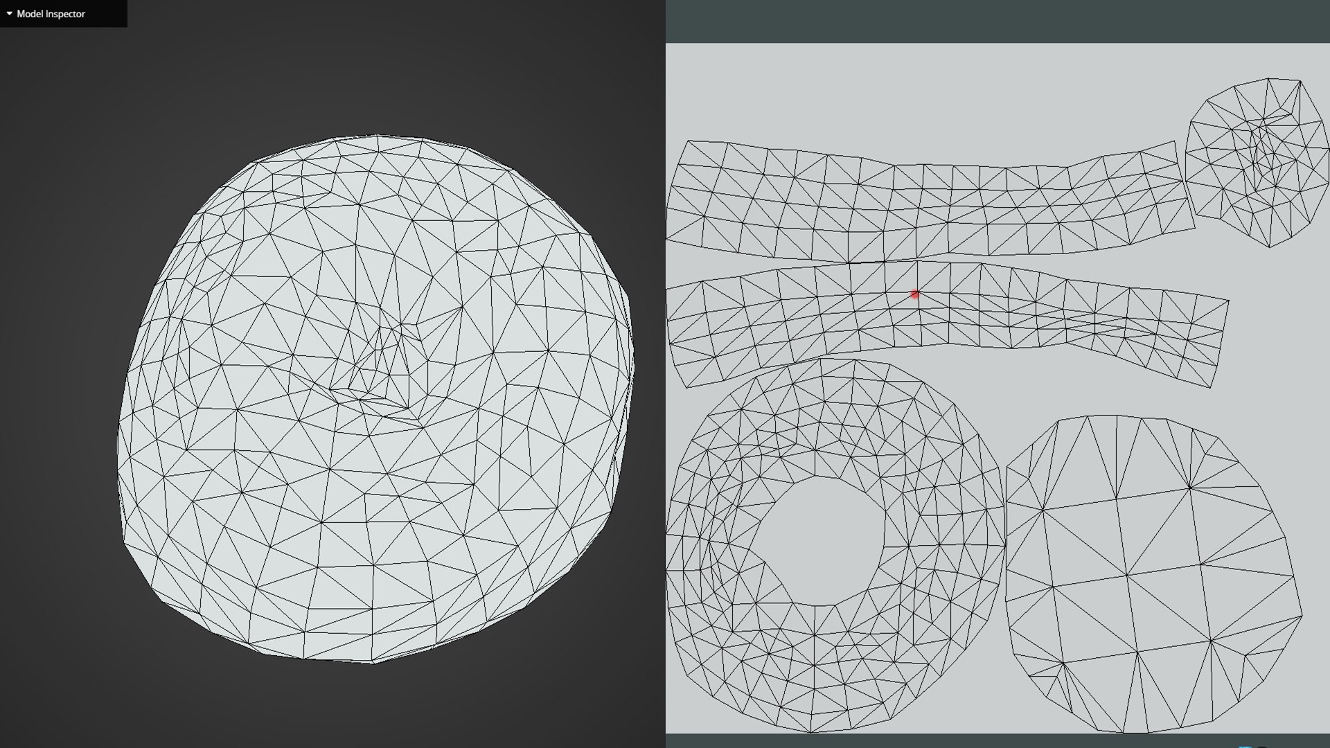1330x748 pixels.
Task: Click the dark round icon at bottom-right edge
Action: pos(1262,747)
